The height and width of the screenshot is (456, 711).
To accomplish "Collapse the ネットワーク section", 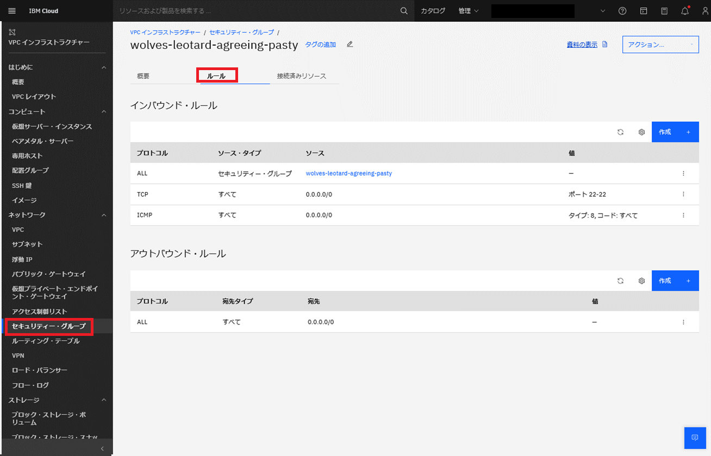I will coord(103,215).
